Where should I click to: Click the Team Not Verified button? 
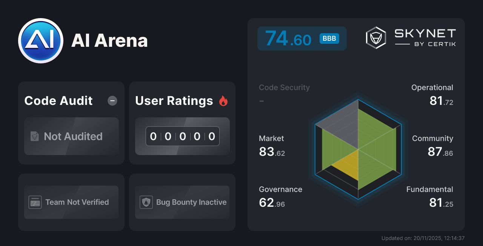click(71, 202)
